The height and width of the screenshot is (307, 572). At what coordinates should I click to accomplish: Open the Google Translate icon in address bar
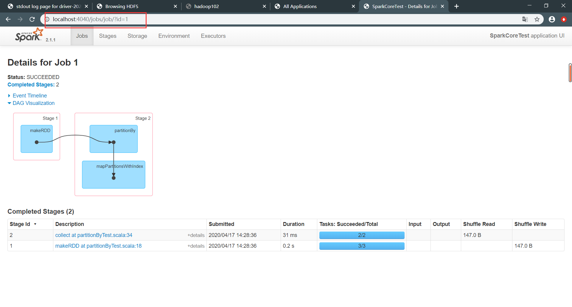tap(525, 19)
